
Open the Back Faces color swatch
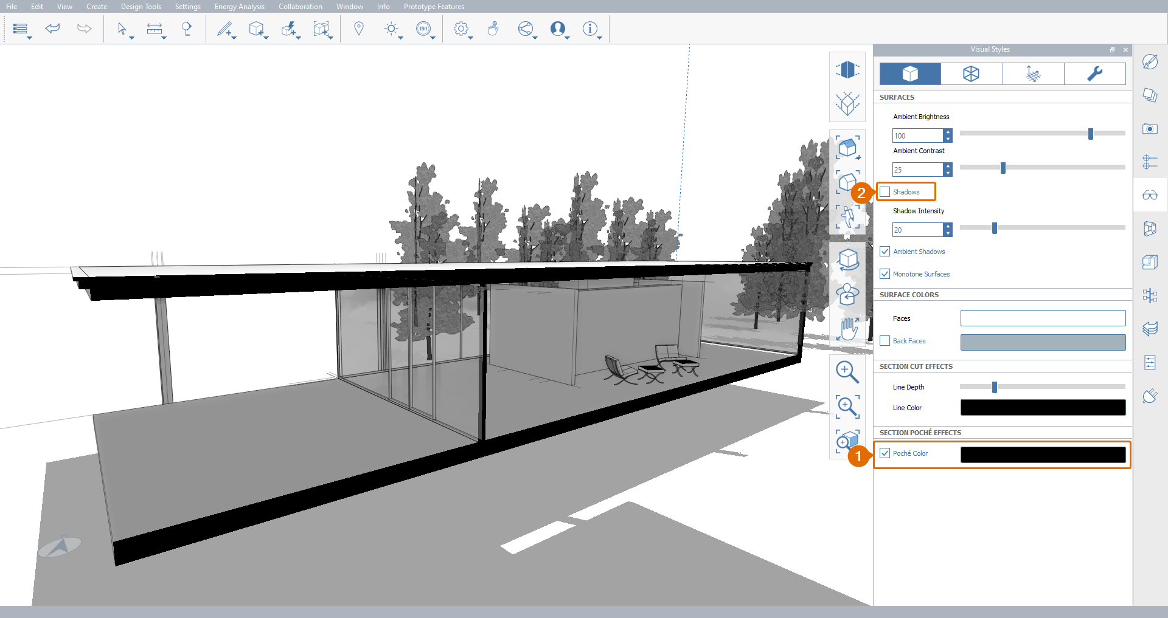(x=1043, y=342)
